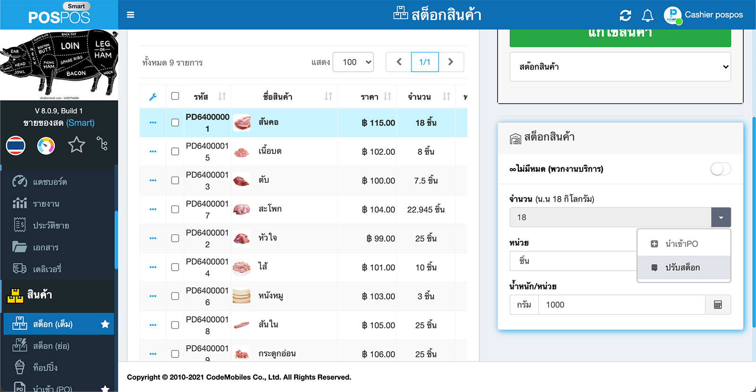This screenshot has height=392, width=756.
Task: Open row actions dots for สะโพก
Action: pos(153,209)
